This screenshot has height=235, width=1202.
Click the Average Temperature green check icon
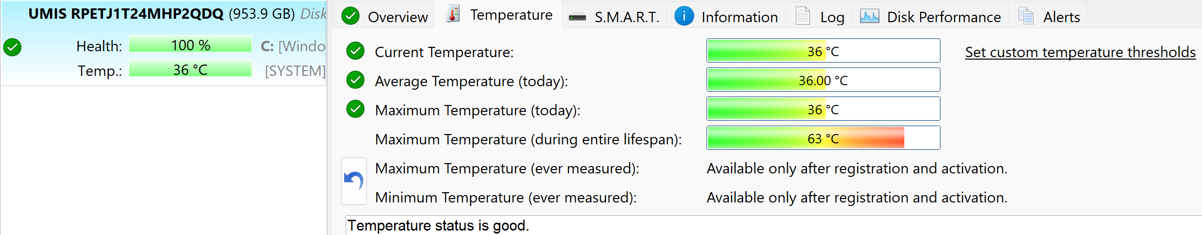(356, 80)
